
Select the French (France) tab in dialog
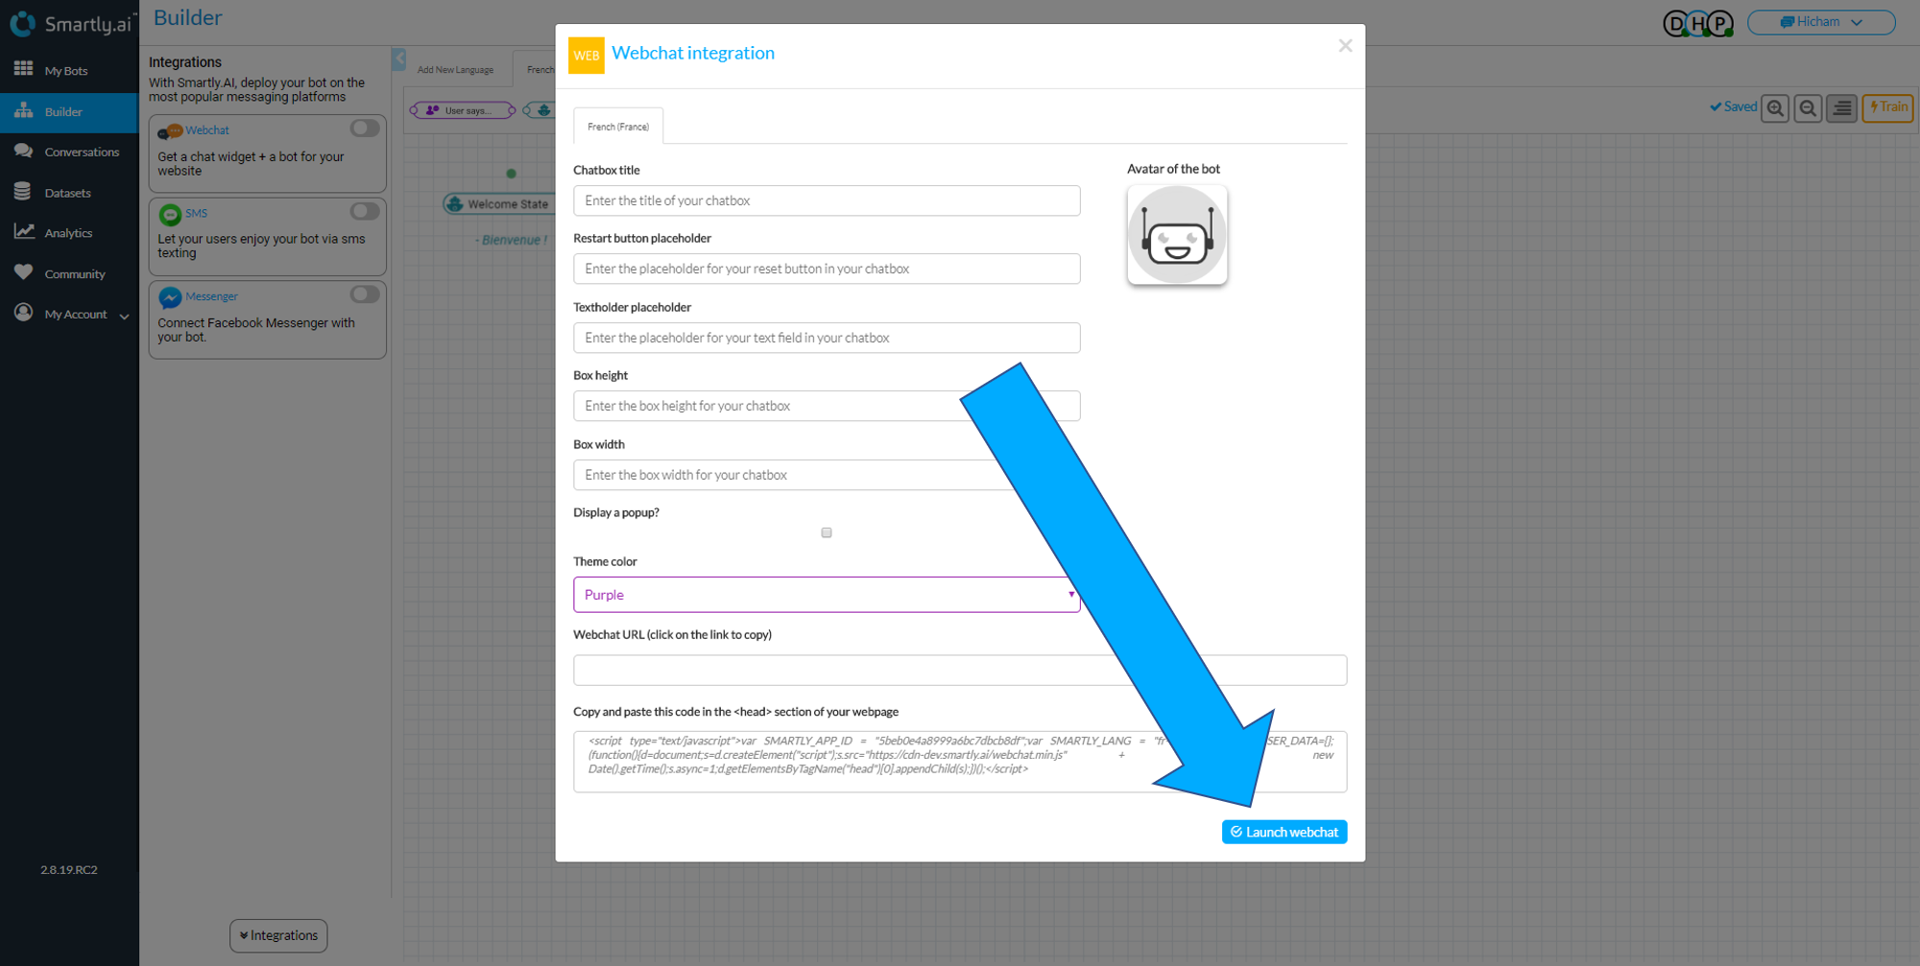(618, 127)
